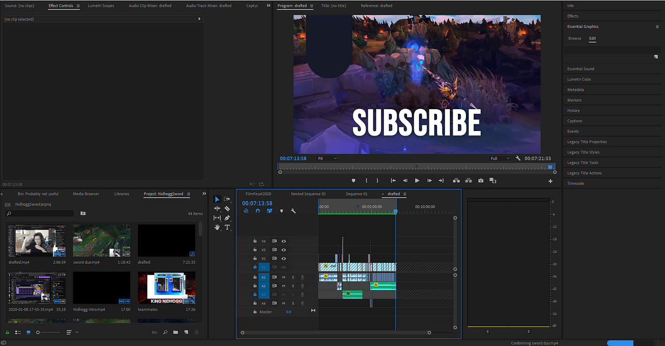This screenshot has width=665, height=346.
Task: Play the program monitor
Action: pos(417,180)
